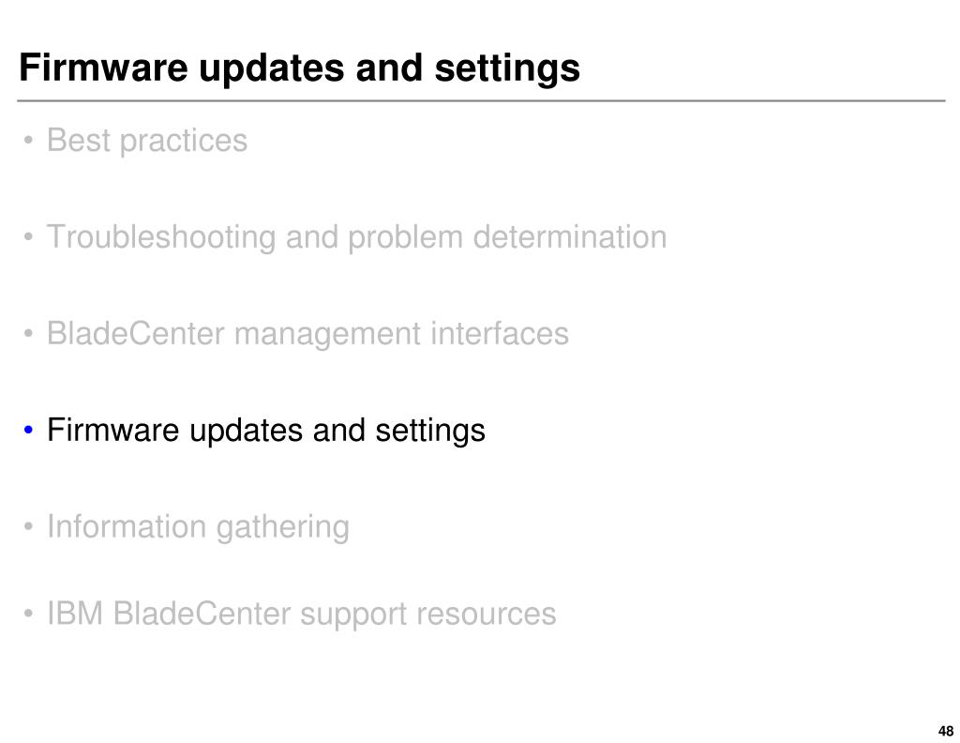
Task: Click the word 'settings' in the title
Action: point(507,69)
